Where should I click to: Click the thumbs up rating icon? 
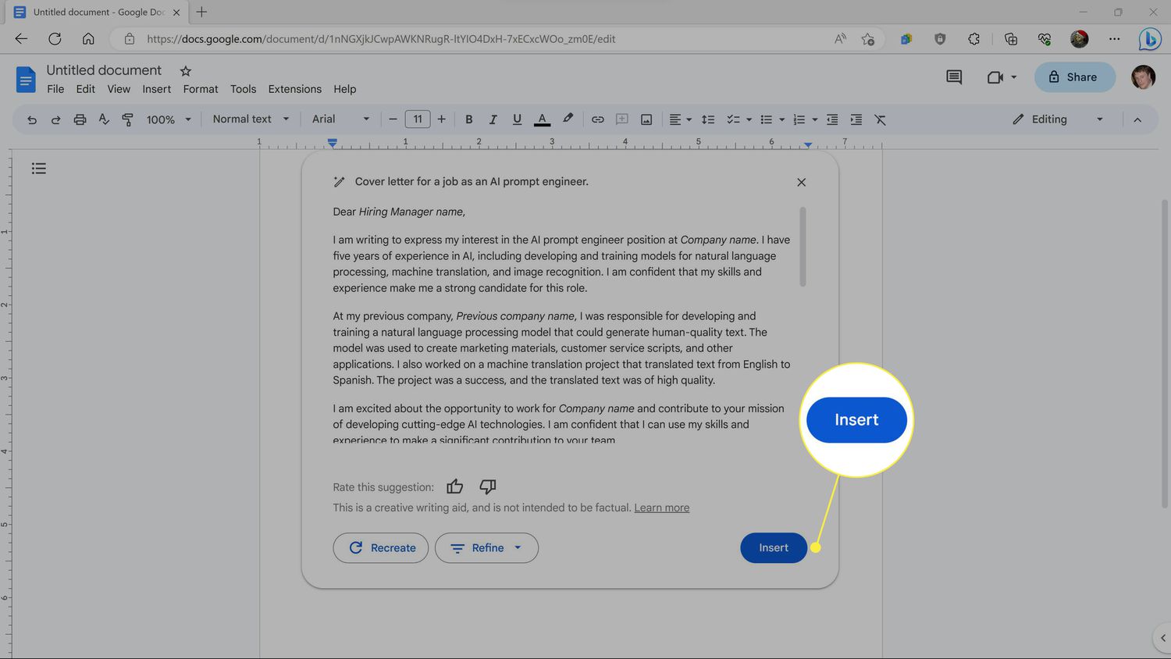coord(454,486)
